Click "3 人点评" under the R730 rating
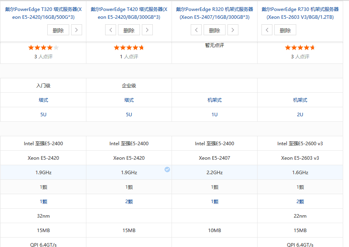 click(x=300, y=57)
